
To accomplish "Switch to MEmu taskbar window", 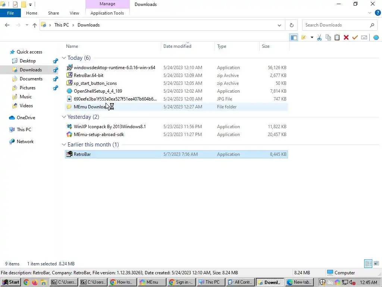I will [x=152, y=283].
